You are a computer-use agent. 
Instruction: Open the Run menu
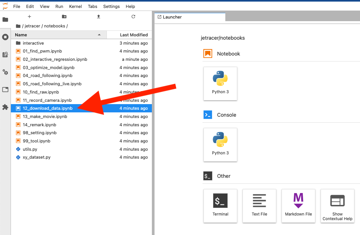pyautogui.click(x=59, y=6)
